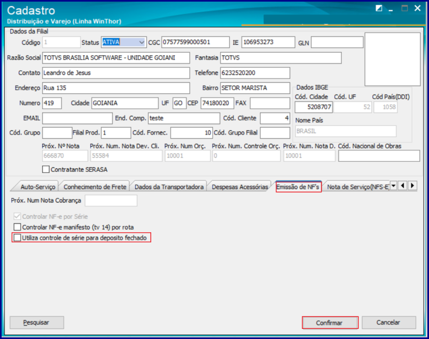
Task: Click the UF field GO
Action: pos(179,103)
